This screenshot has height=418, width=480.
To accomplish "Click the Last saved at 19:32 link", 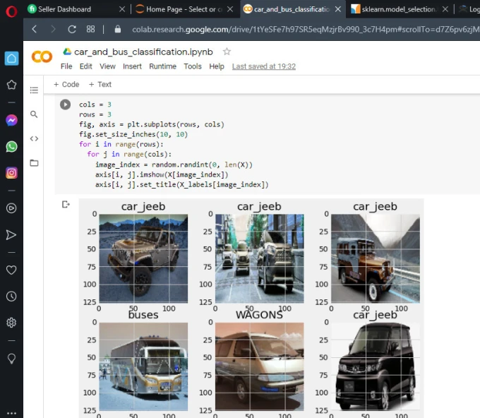I will [263, 66].
